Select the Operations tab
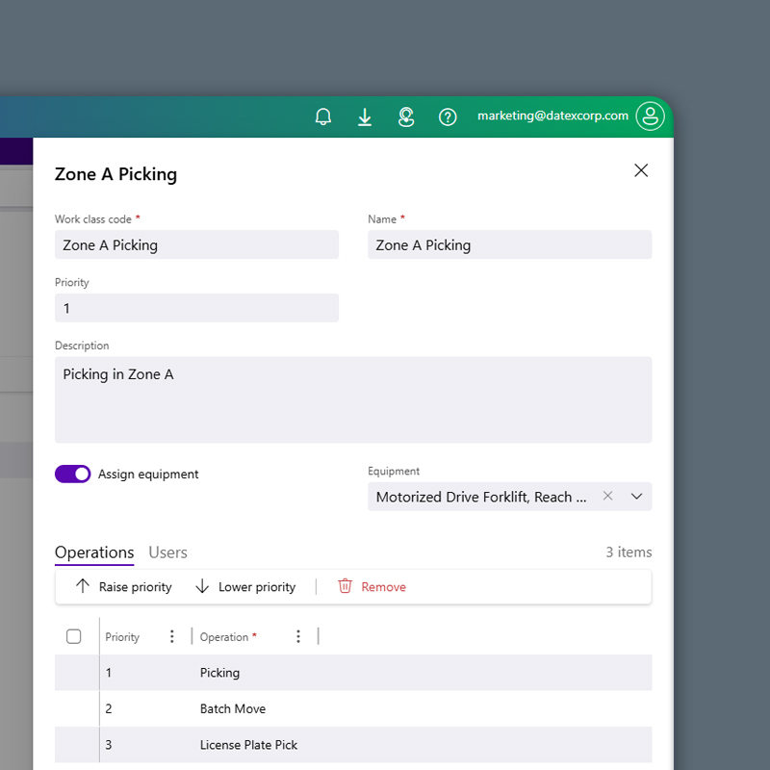Screen dimensions: 770x770 94,552
